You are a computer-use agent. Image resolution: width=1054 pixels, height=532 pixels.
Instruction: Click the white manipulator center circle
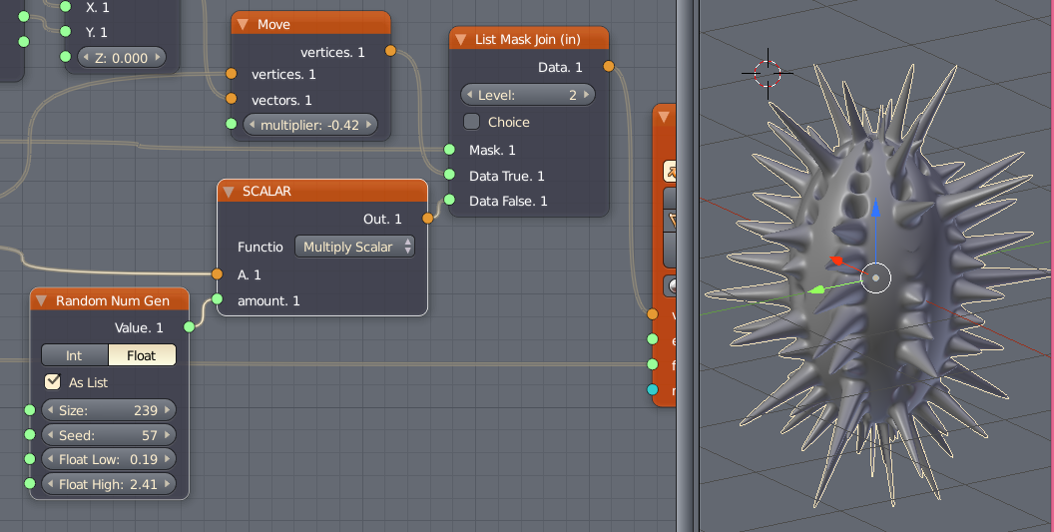click(x=876, y=277)
